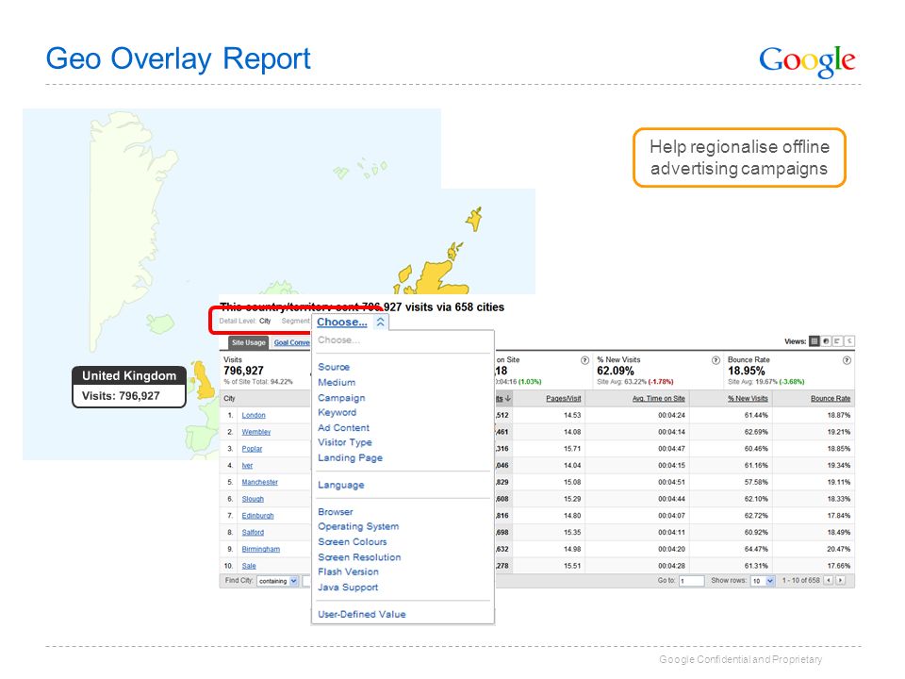Open the London city link
905x679 pixels.
pyautogui.click(x=254, y=415)
